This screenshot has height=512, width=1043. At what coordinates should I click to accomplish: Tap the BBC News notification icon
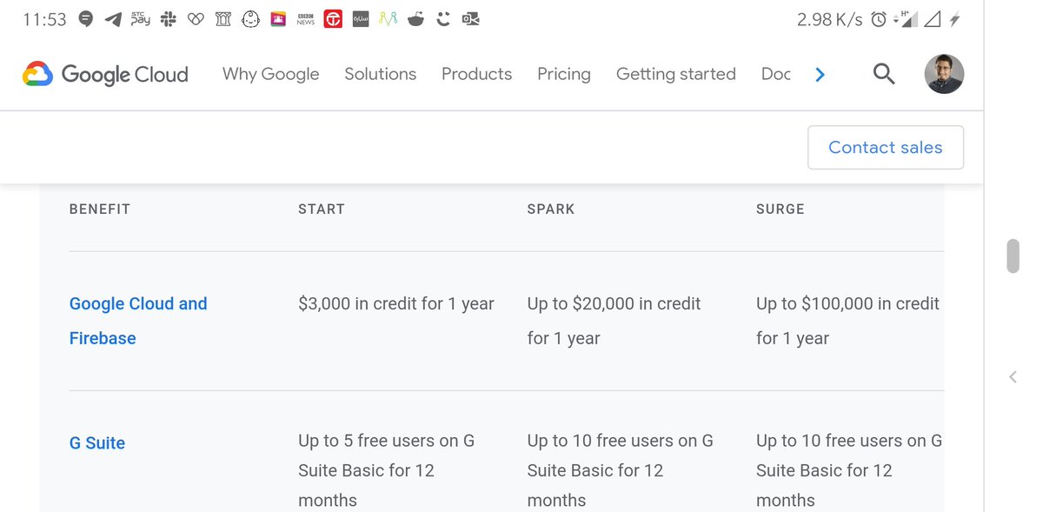tap(306, 19)
